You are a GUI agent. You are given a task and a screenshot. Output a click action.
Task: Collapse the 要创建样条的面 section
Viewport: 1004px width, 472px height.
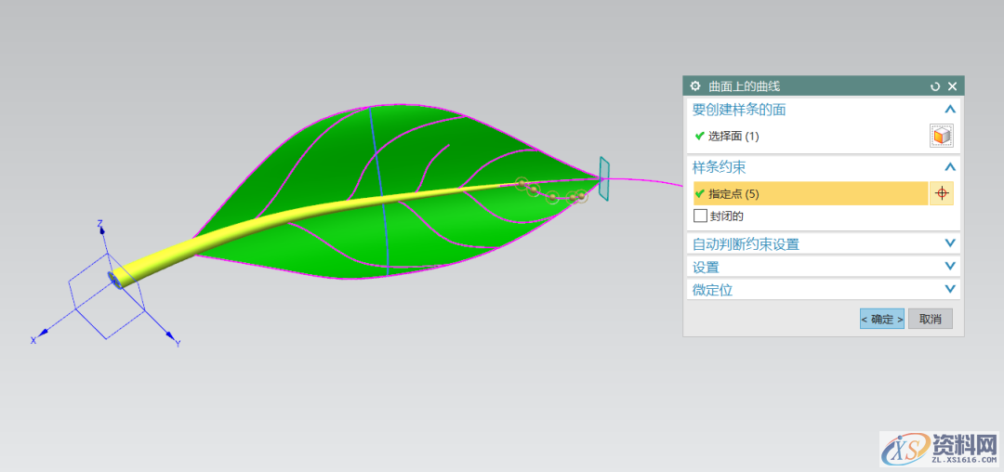coord(949,110)
